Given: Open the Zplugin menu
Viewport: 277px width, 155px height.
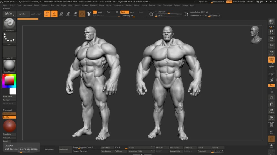Looking at the screenshot, I should click(x=177, y=6).
